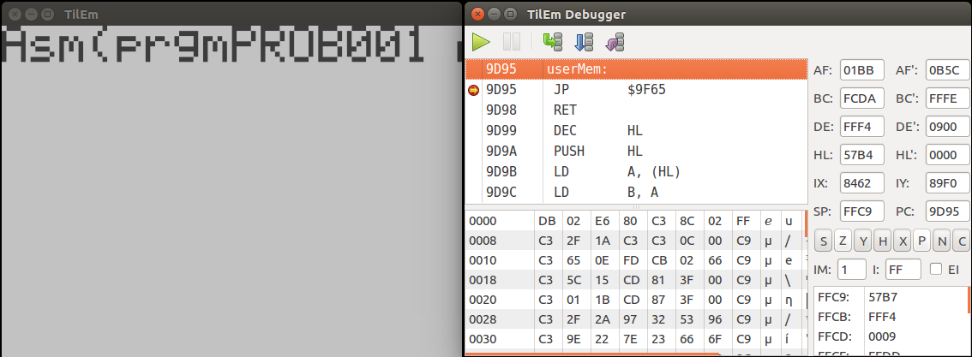Screen dimensions: 972x357
Task: Toggle the S flag button
Action: point(823,241)
